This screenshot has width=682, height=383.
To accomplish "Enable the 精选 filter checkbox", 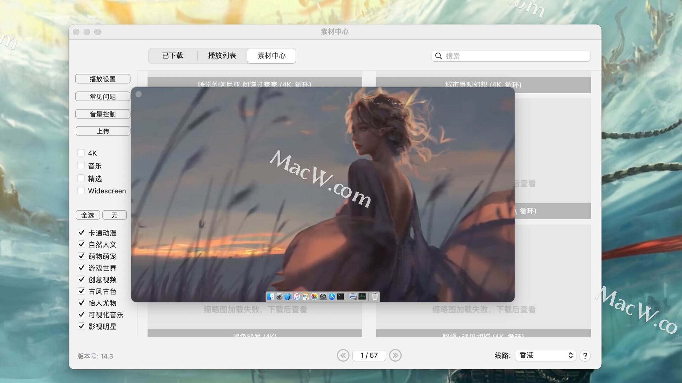I will pos(81,178).
